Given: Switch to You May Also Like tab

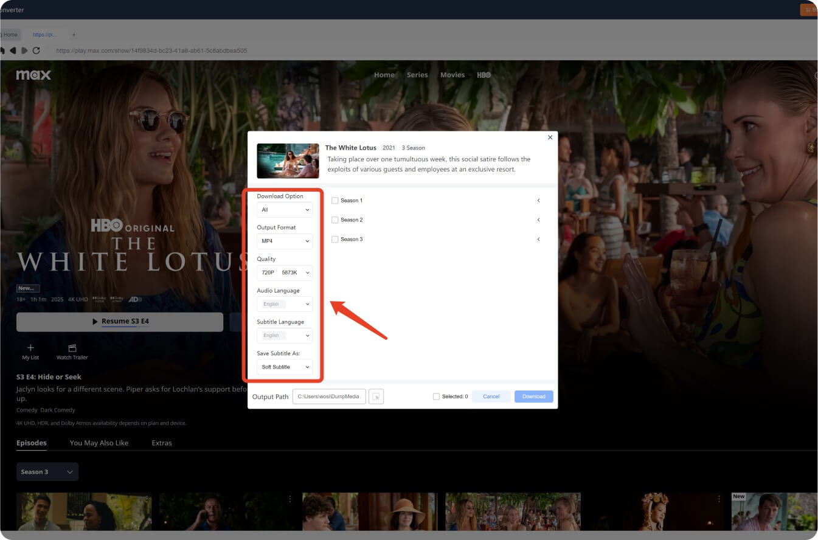Looking at the screenshot, I should (x=99, y=443).
